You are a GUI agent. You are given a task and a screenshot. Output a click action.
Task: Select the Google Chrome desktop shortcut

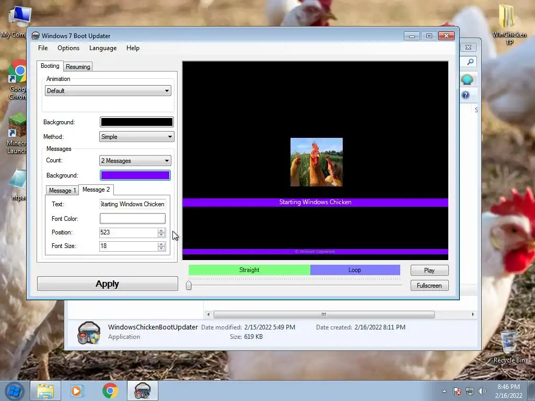click(17, 79)
